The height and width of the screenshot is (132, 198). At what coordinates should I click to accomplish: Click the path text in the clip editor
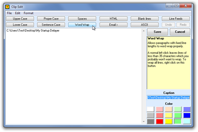pos(33,31)
